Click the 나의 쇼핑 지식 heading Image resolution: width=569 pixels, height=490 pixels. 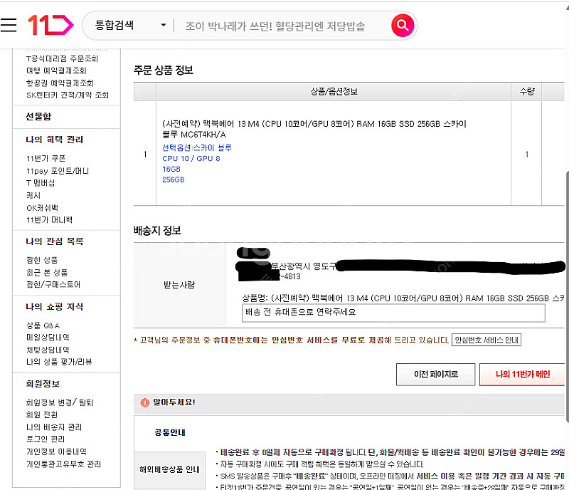coord(55,307)
